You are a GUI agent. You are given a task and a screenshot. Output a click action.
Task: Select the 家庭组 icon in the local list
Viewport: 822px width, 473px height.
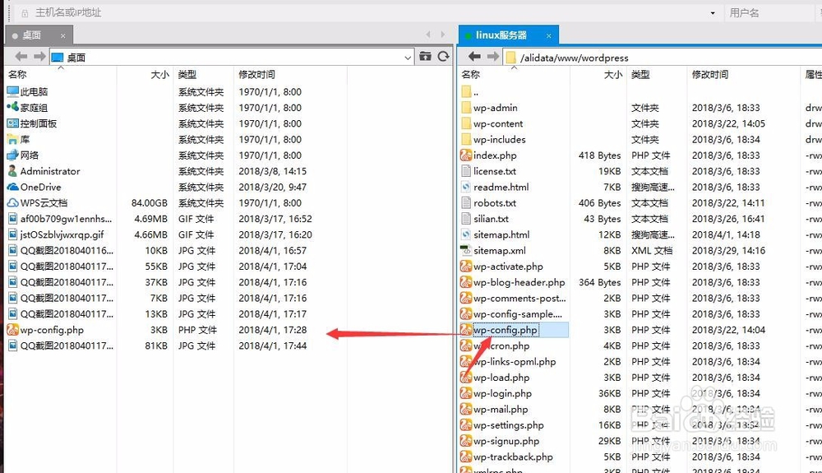[x=12, y=108]
